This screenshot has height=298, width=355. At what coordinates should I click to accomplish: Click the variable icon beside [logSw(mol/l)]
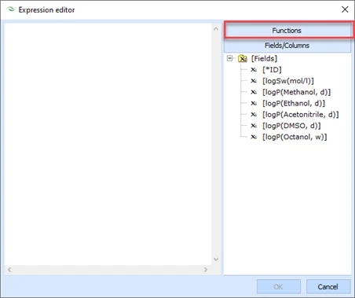pyautogui.click(x=254, y=81)
